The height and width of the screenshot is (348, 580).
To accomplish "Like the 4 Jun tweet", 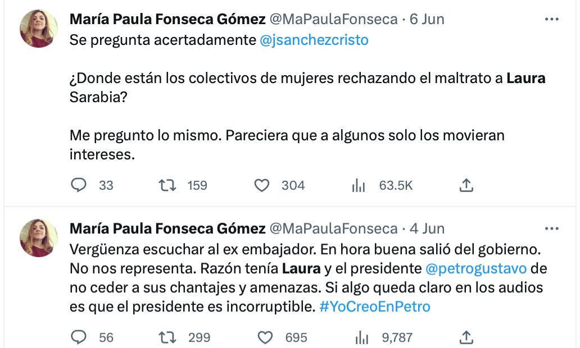I will (x=262, y=337).
